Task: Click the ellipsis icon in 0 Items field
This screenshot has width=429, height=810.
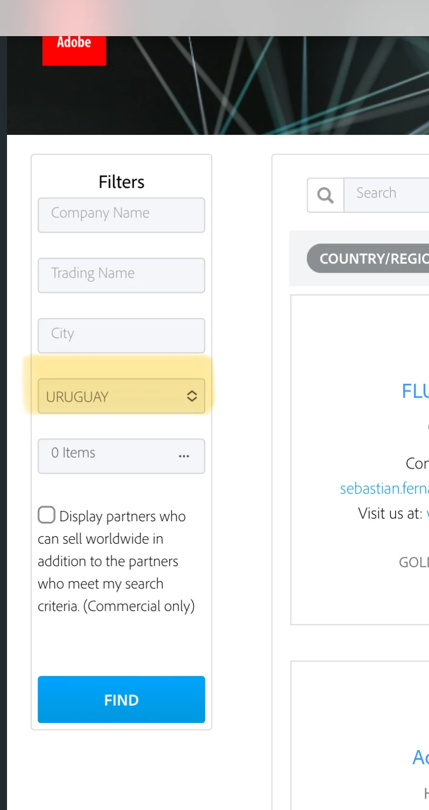Action: pyautogui.click(x=184, y=456)
